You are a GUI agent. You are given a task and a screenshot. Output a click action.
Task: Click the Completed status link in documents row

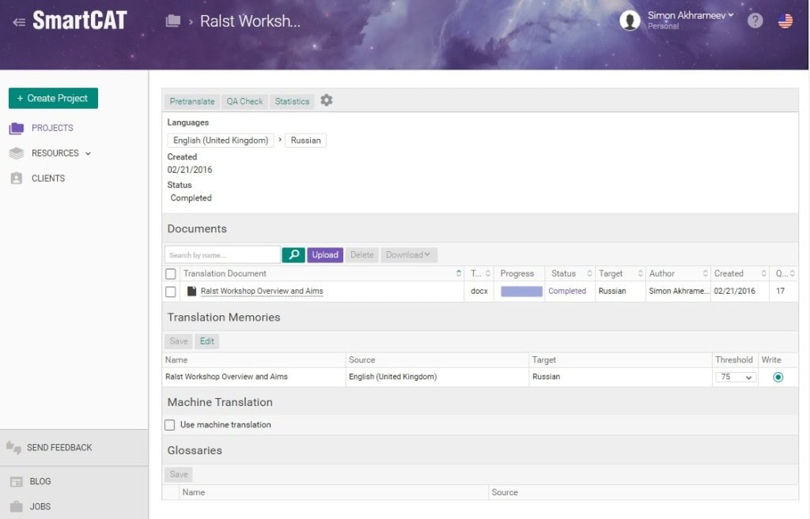pos(567,291)
